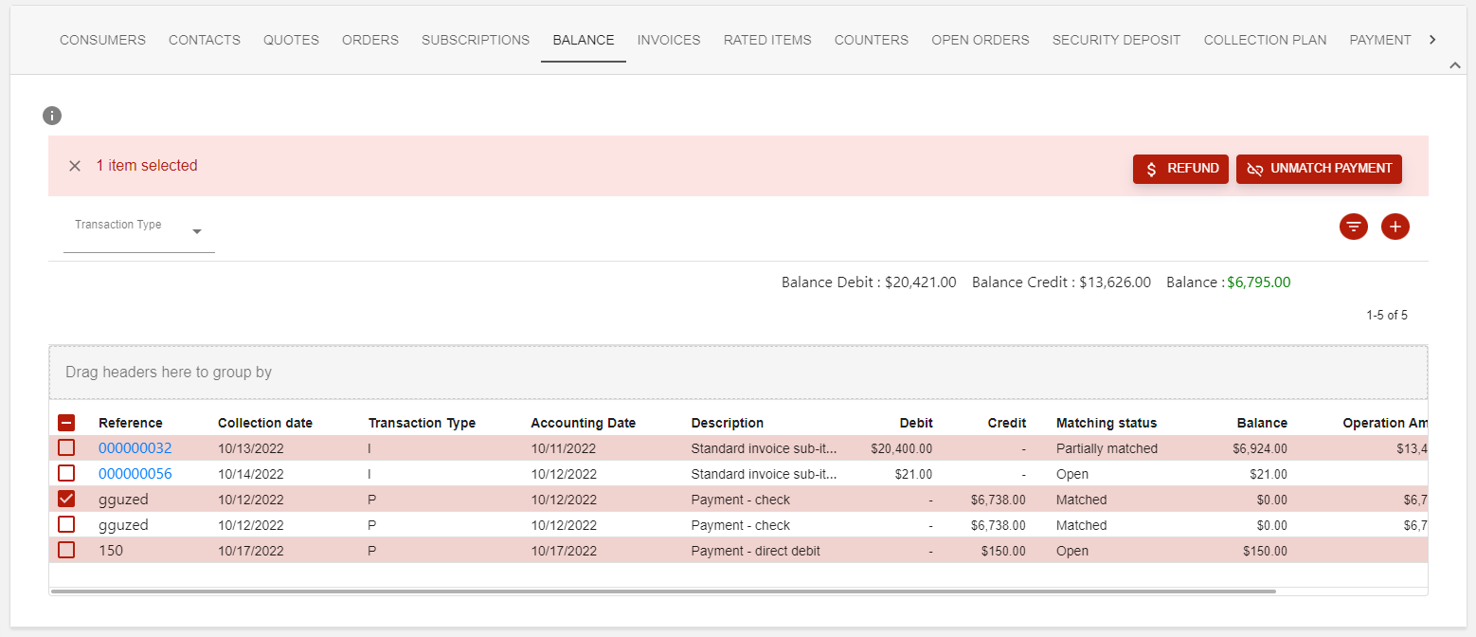Click the horizontal scrollbar under the table
Image resolution: width=1476 pixels, height=637 pixels.
click(663, 591)
